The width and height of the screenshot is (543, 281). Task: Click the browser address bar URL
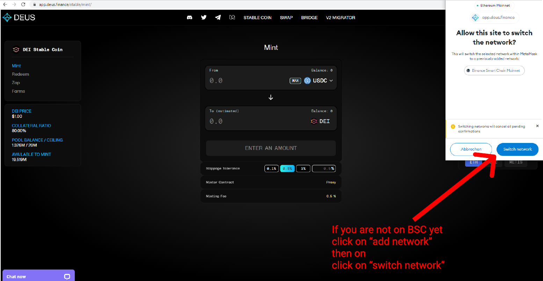[x=65, y=5]
